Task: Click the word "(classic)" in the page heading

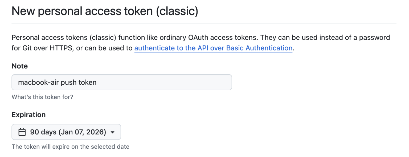Action: tap(177, 11)
